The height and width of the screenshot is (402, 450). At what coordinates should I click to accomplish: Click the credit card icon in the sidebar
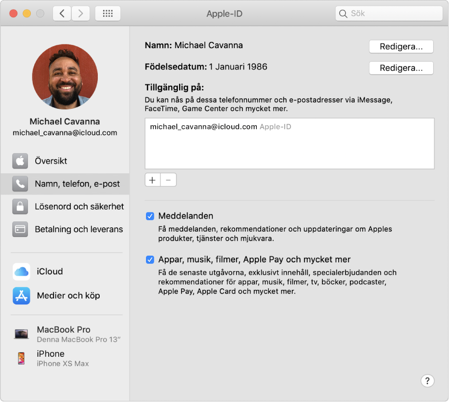(x=20, y=229)
